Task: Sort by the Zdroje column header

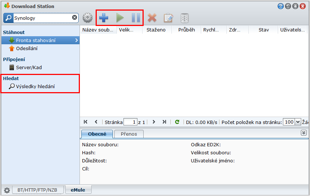Action: [x=237, y=30]
